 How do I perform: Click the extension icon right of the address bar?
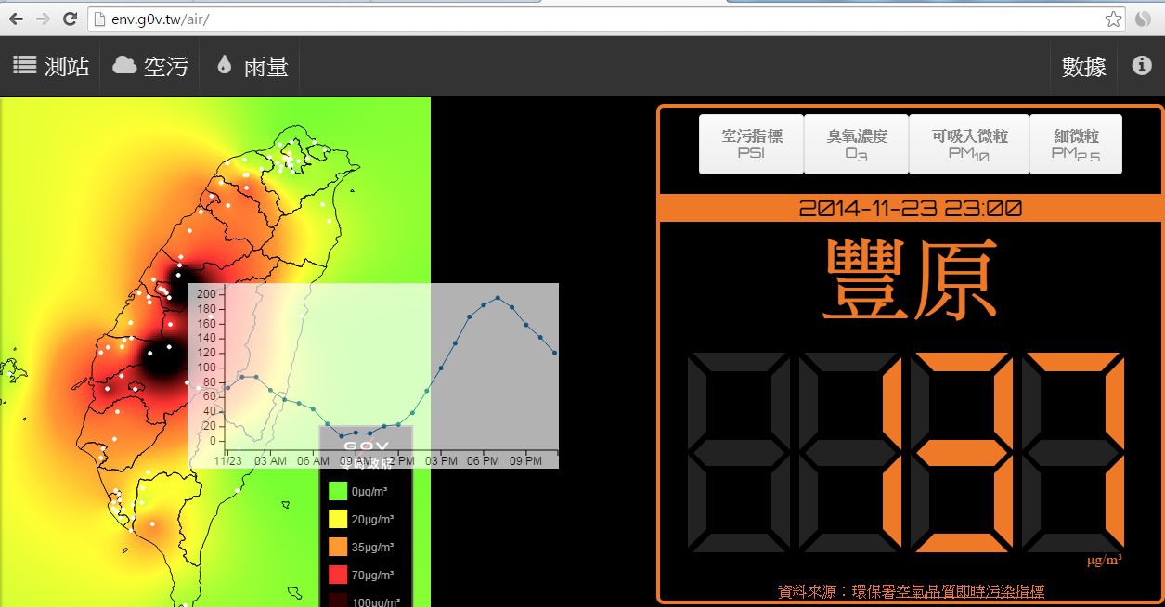pyautogui.click(x=1144, y=19)
